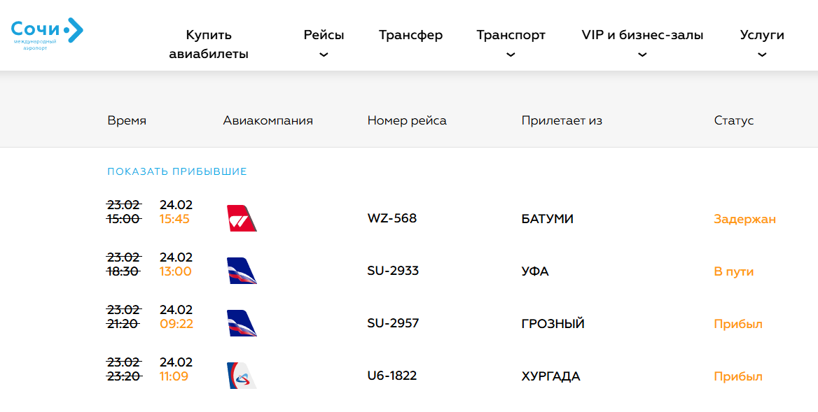Viewport: 818px width, 412px height.
Task: Click the Авиакомпания column header
Action: point(268,120)
